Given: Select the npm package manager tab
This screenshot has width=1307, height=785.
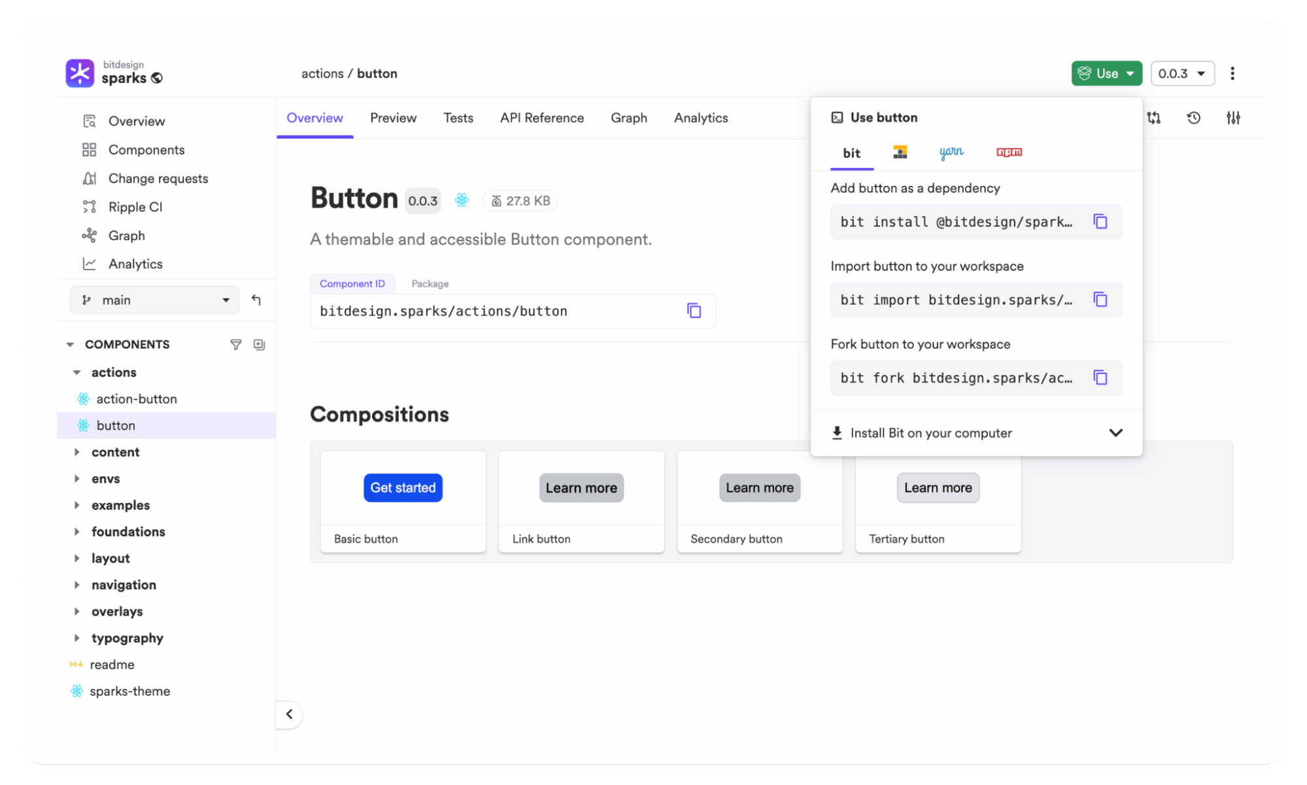Looking at the screenshot, I should click(1009, 152).
